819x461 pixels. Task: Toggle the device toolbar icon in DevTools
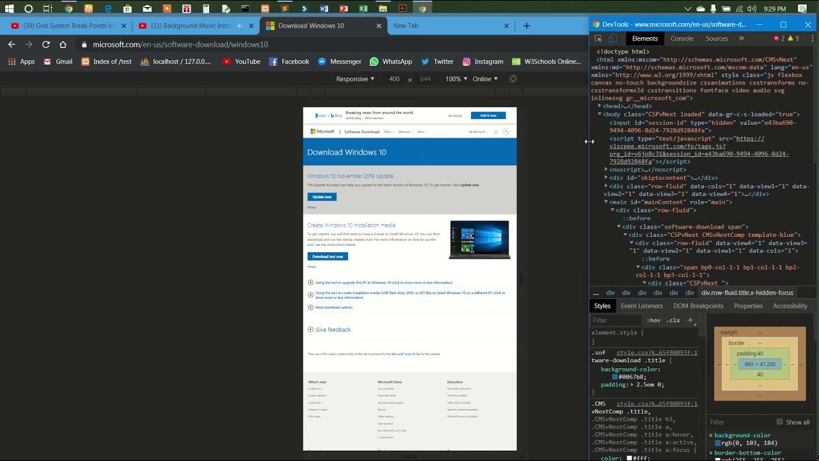tap(612, 38)
